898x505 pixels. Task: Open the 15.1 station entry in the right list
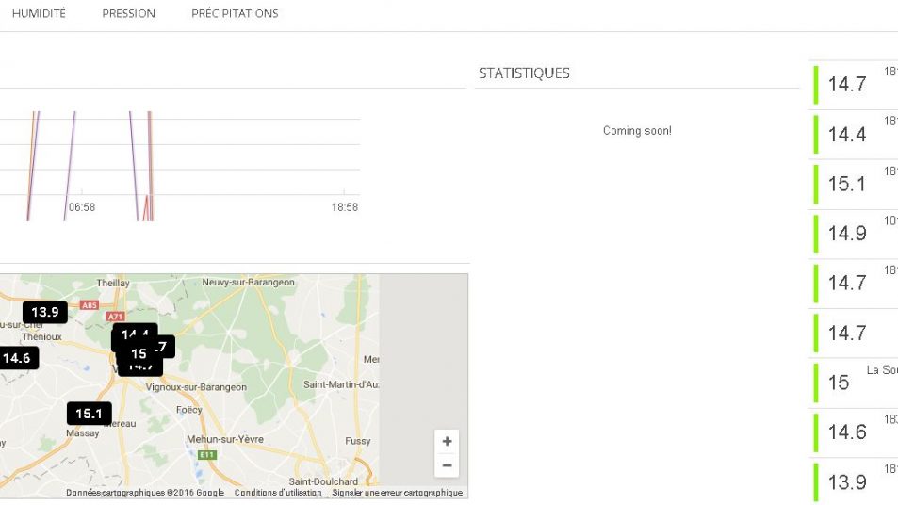846,185
